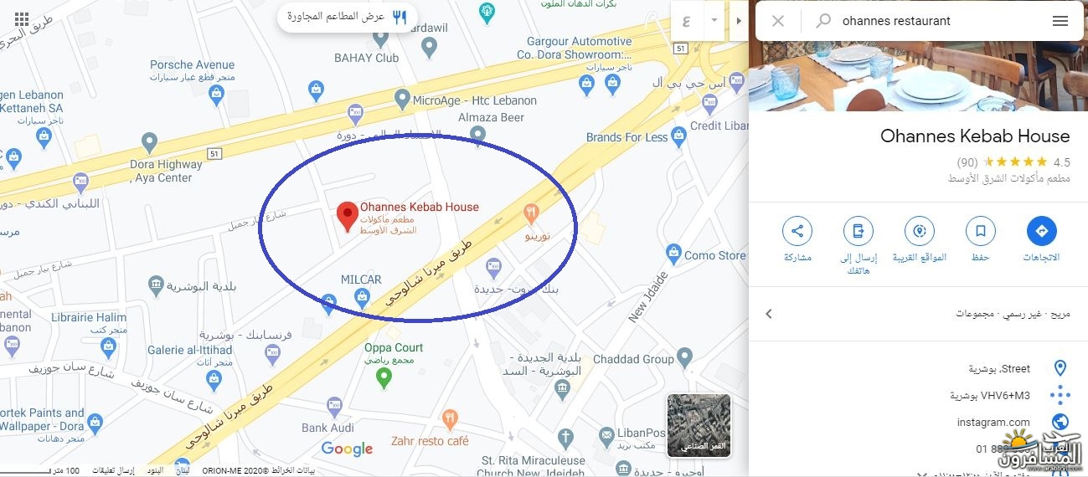Click the Oppa Court green marker

pos(384,378)
